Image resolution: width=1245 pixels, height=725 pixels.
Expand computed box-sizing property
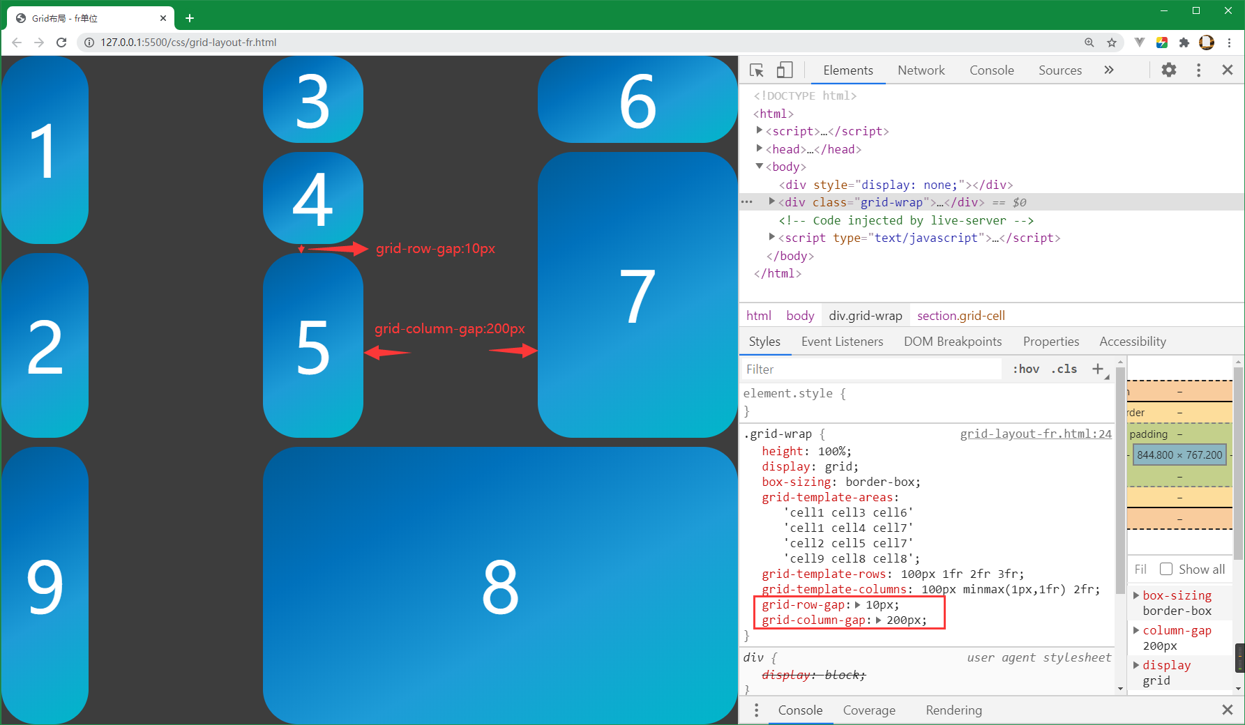1136,595
